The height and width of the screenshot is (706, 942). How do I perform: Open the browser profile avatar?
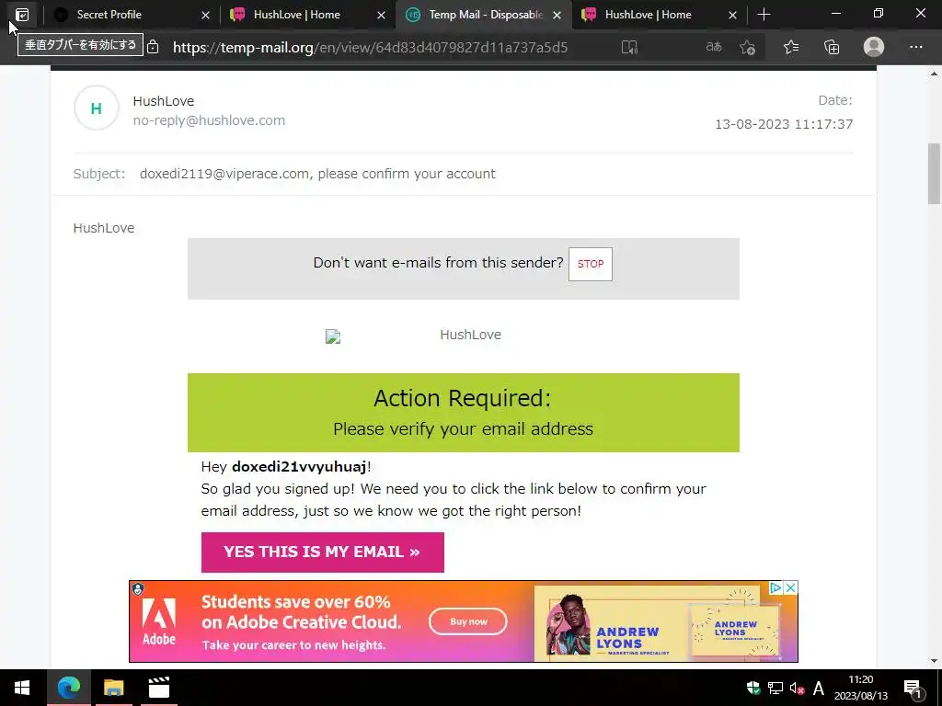pyautogui.click(x=874, y=47)
